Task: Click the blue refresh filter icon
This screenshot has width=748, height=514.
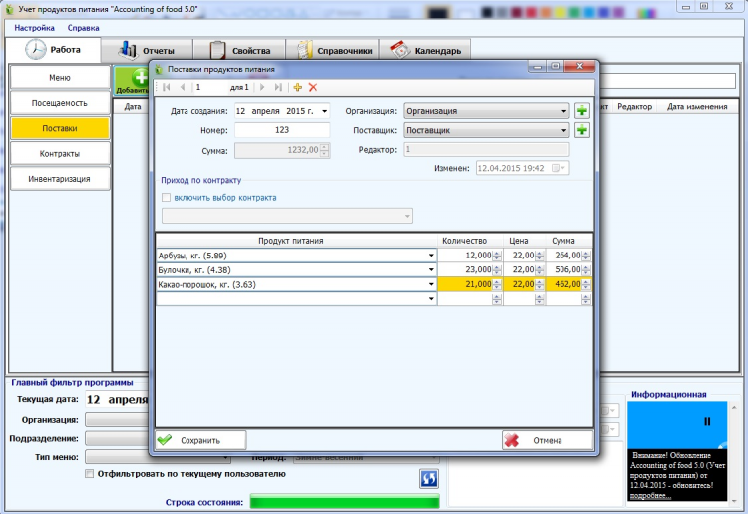Action: tap(429, 479)
